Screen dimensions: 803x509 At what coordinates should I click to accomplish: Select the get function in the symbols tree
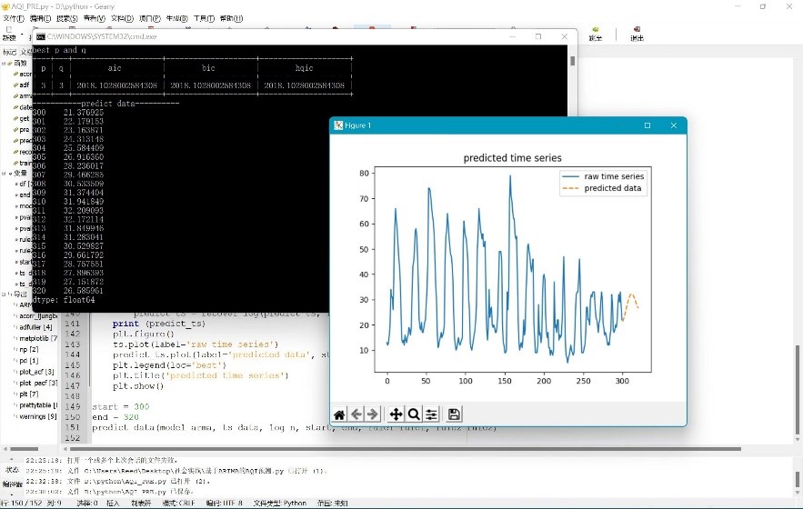click(x=24, y=118)
